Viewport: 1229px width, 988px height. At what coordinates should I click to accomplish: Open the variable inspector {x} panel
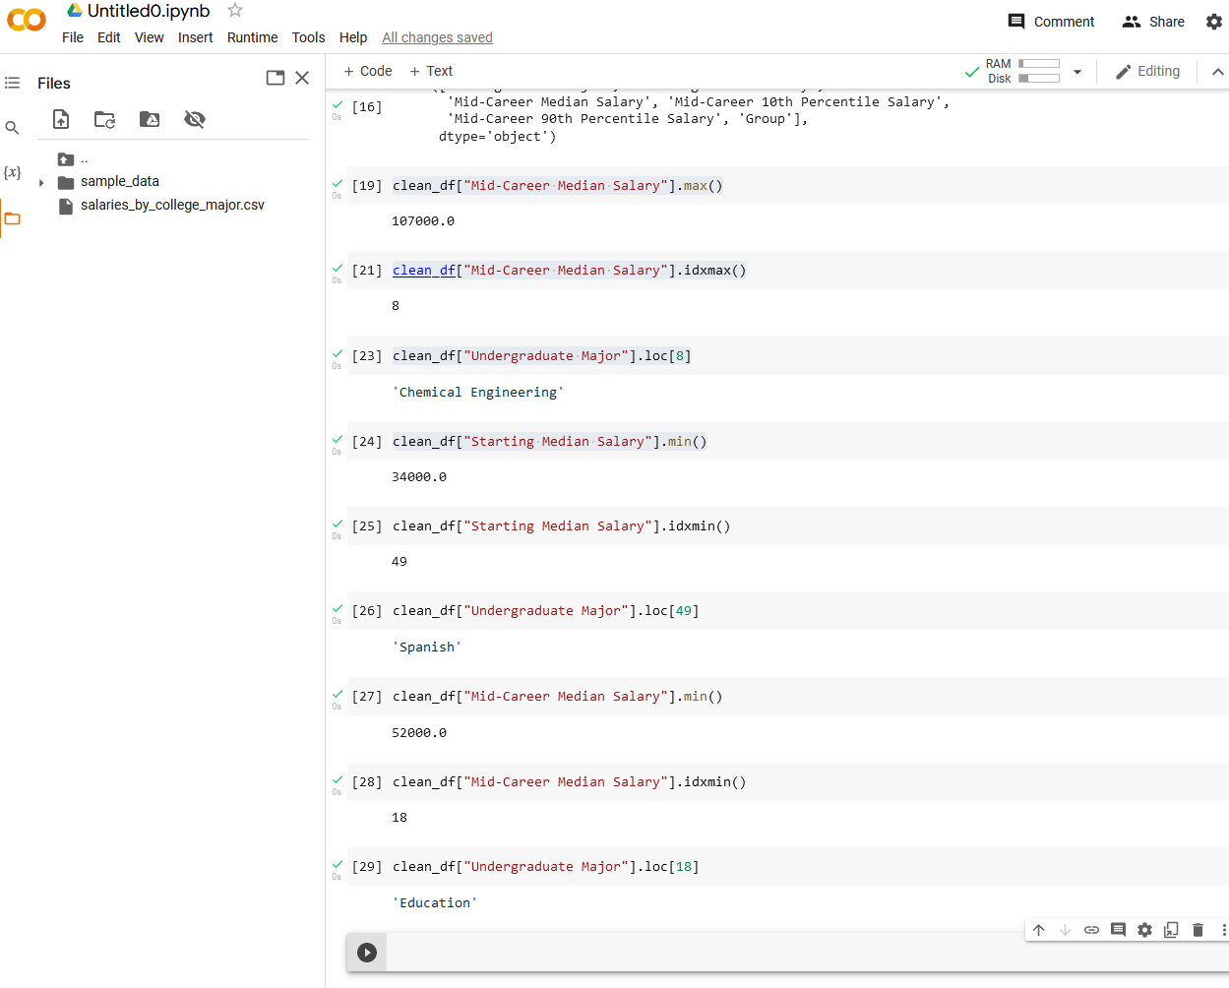(12, 172)
